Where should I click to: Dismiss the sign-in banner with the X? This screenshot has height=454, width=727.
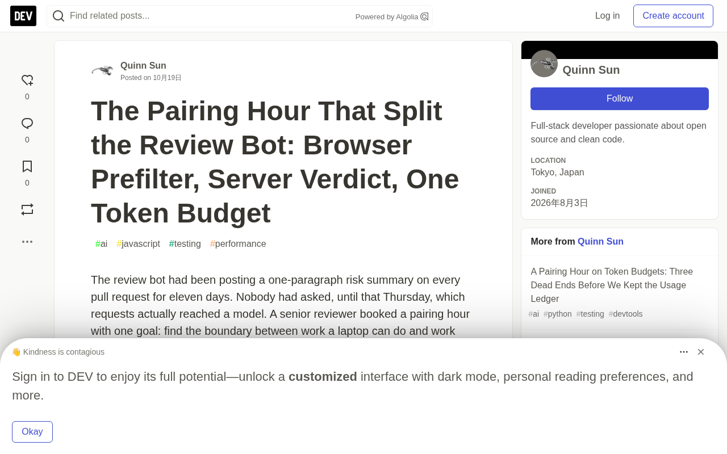tap(701, 352)
